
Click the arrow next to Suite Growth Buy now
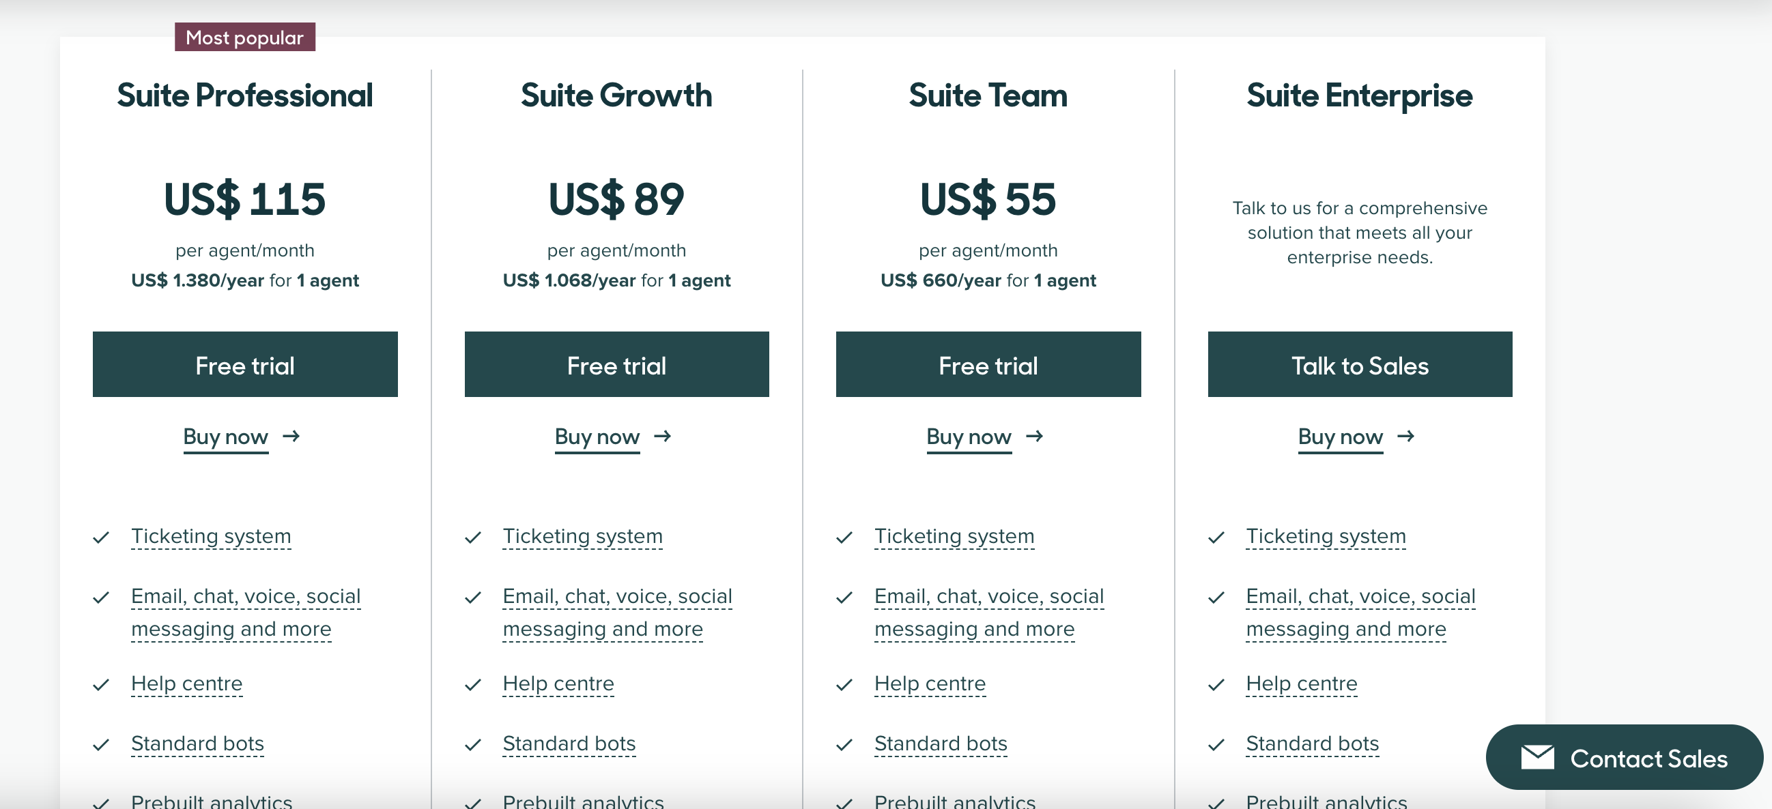tap(663, 437)
